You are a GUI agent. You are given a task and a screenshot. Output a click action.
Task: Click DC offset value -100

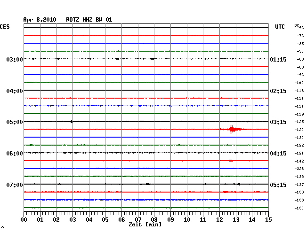299,83
